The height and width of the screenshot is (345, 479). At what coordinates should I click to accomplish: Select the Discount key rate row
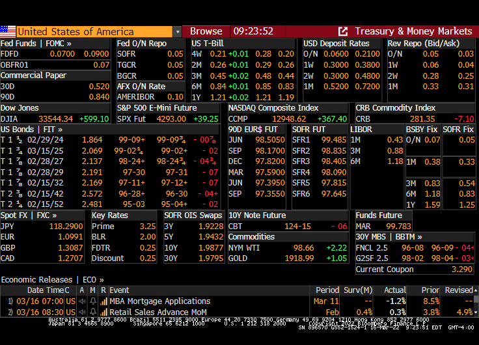click(124, 258)
